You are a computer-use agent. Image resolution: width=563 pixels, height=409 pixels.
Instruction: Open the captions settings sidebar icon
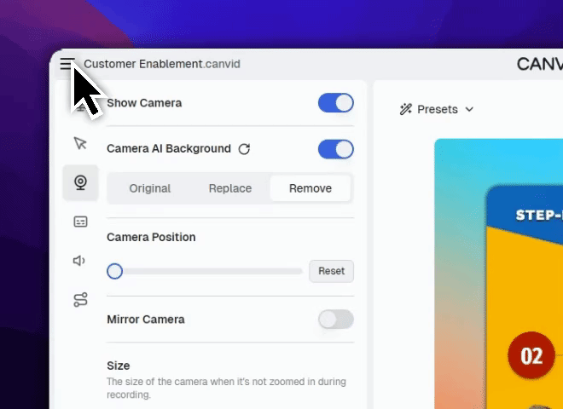pyautogui.click(x=80, y=222)
